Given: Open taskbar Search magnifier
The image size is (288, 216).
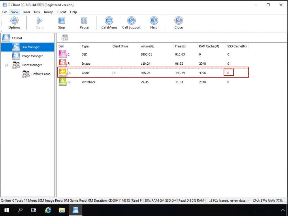Looking at the screenshot, I should (20, 210).
